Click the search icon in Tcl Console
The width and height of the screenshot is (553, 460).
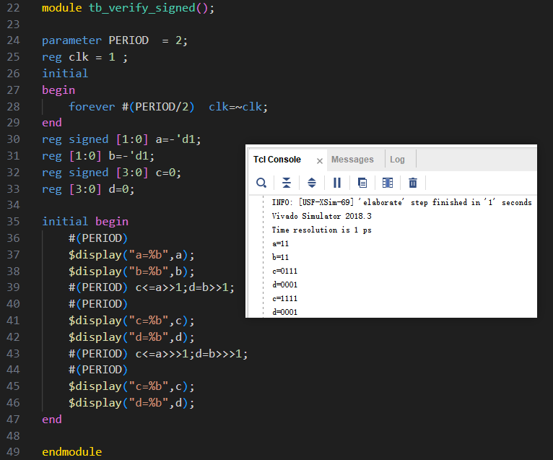click(x=261, y=183)
